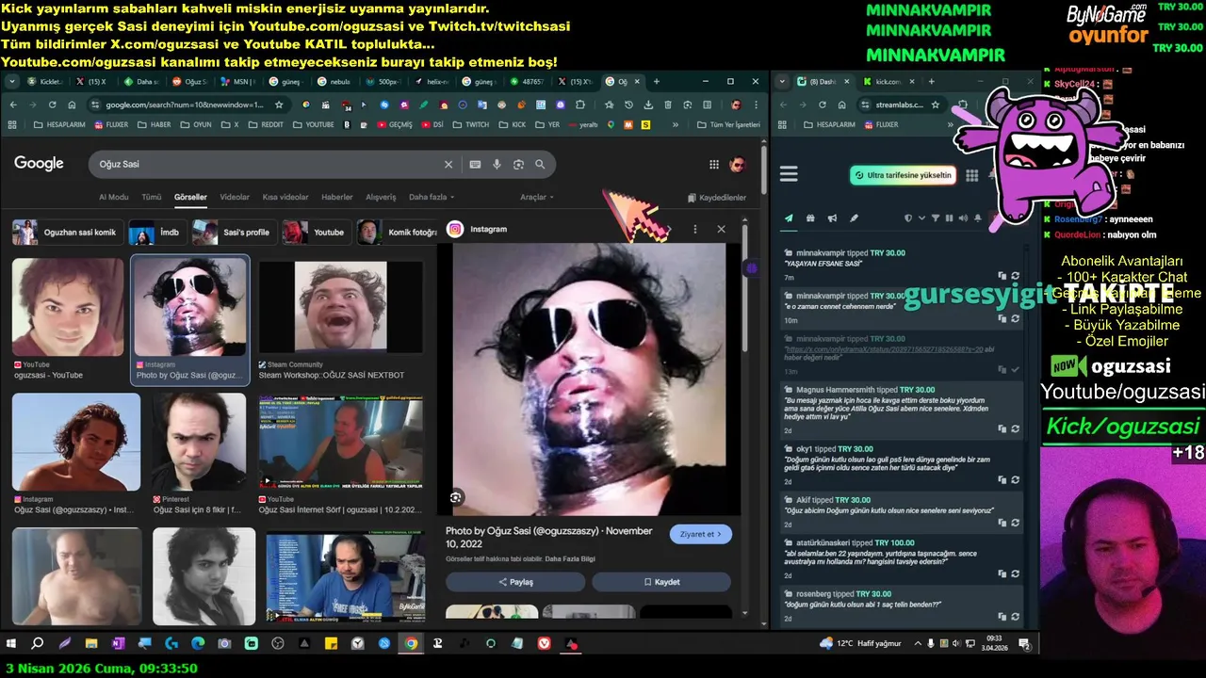
Task: Open Streamlabs hamburger menu
Action: 789,174
